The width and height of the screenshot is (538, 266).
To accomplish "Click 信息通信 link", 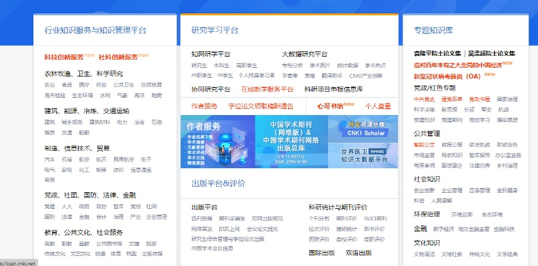I will (141, 170).
